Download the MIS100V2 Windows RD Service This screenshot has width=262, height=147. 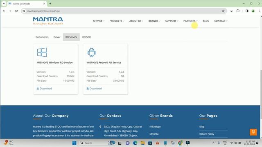44,88
